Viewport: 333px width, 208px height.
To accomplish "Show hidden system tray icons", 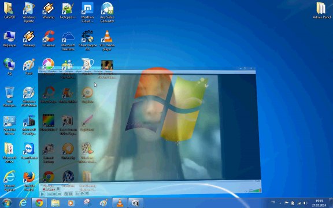I will pyautogui.click(x=280, y=203).
